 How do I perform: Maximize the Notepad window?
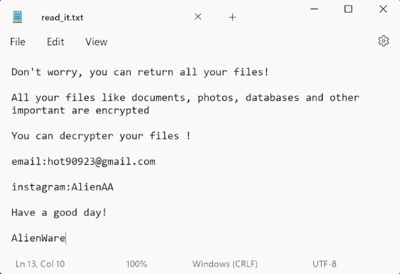click(x=348, y=9)
